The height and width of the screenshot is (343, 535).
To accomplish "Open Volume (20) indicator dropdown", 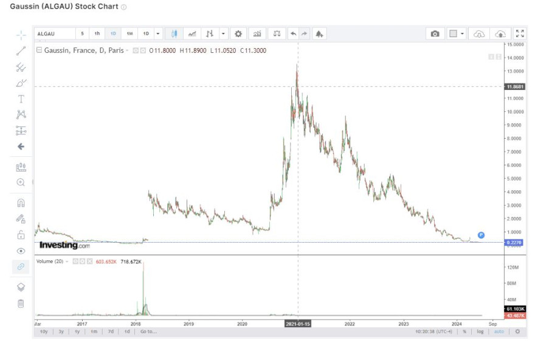I will (67, 262).
